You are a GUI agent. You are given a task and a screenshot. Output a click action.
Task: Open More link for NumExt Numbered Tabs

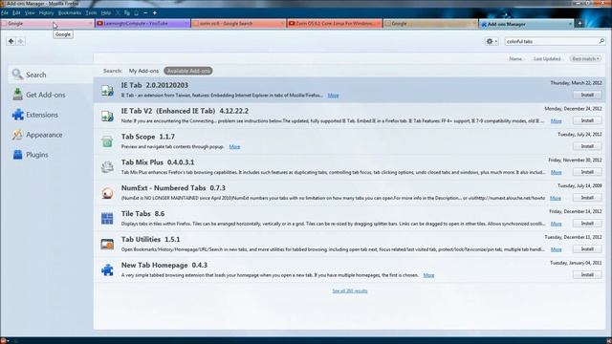click(556, 198)
